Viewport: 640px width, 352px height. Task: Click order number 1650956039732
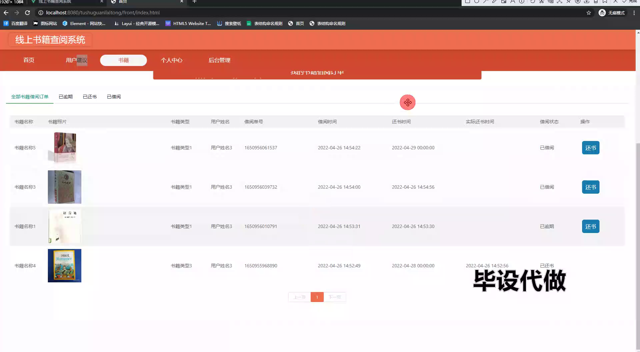point(261,187)
